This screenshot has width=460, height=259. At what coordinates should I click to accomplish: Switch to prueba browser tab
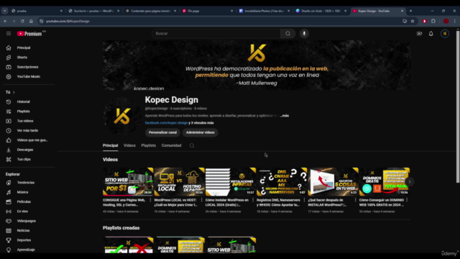pos(37,11)
